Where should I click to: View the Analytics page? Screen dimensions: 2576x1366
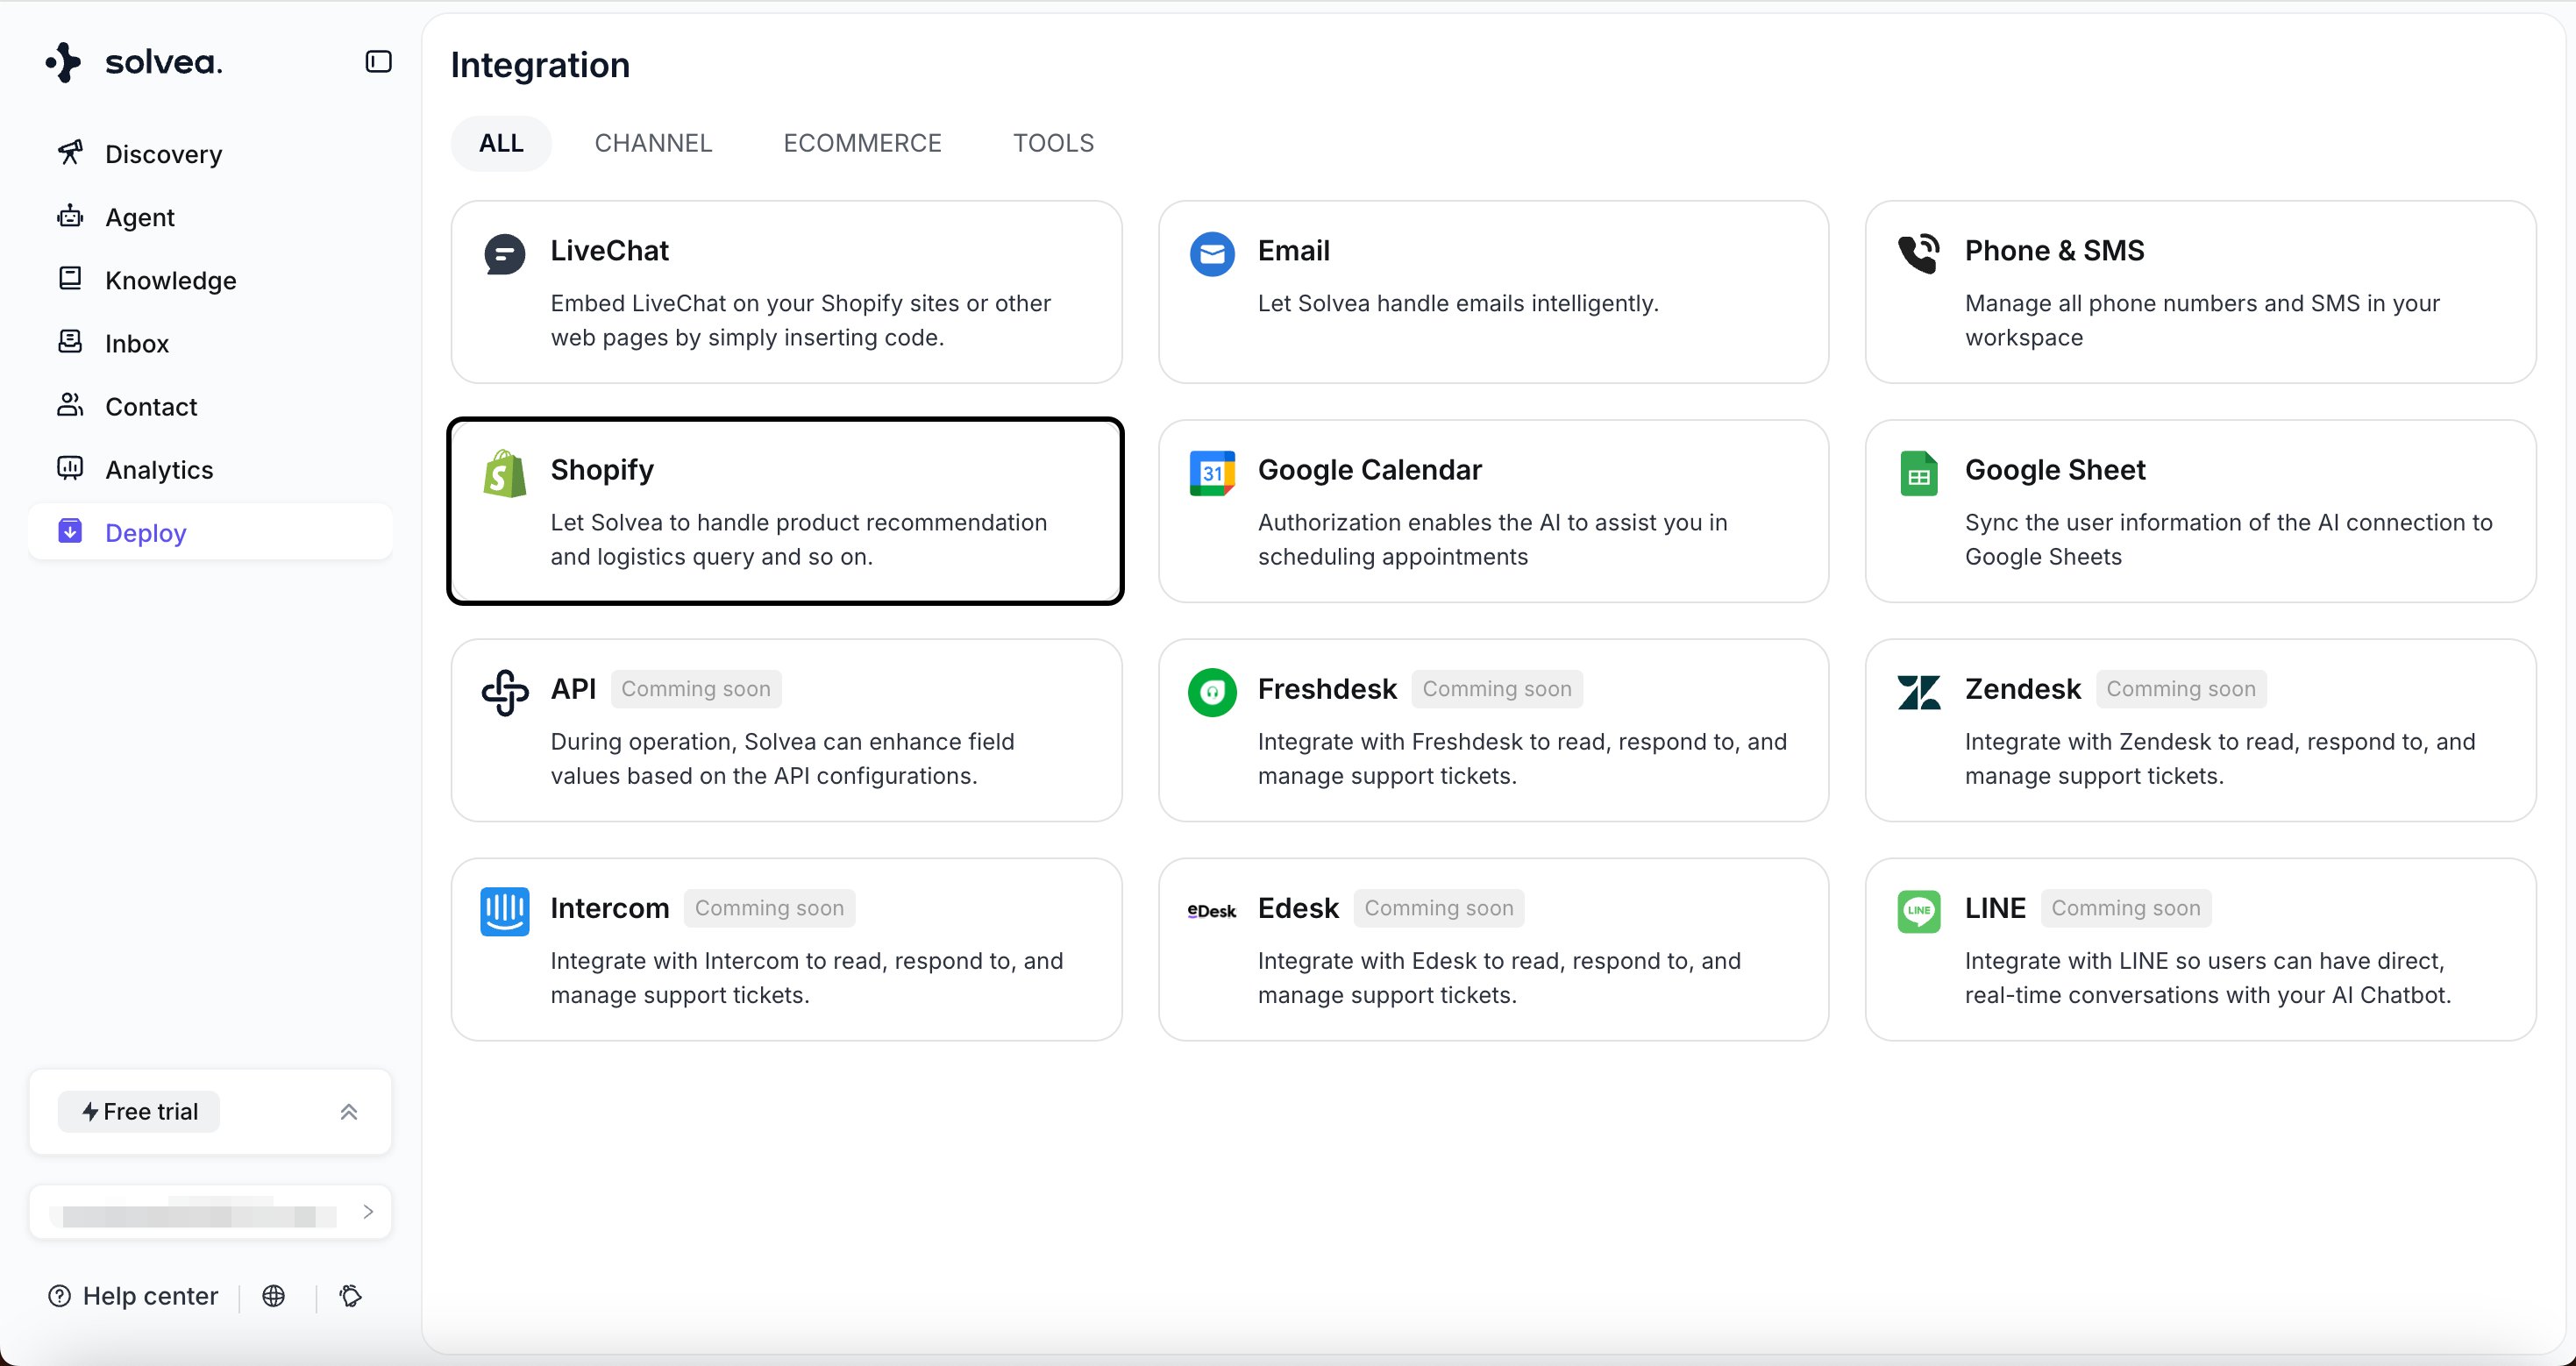click(210, 468)
